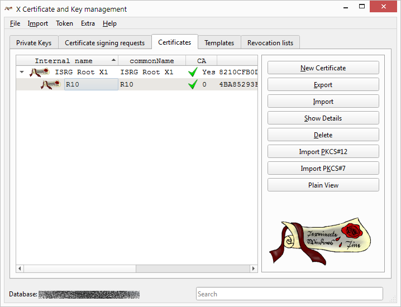Click green checkmark in R10 row
Image resolution: width=401 pixels, height=307 pixels.
(x=193, y=84)
